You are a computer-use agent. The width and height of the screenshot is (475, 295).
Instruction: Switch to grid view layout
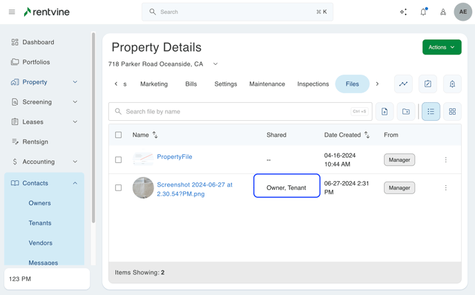(x=452, y=111)
